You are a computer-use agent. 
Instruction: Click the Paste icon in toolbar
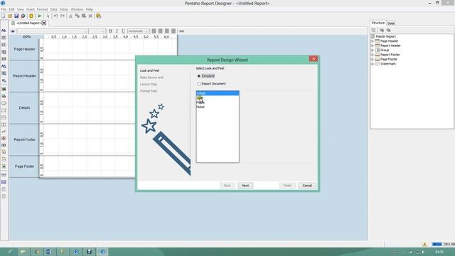coord(84,16)
